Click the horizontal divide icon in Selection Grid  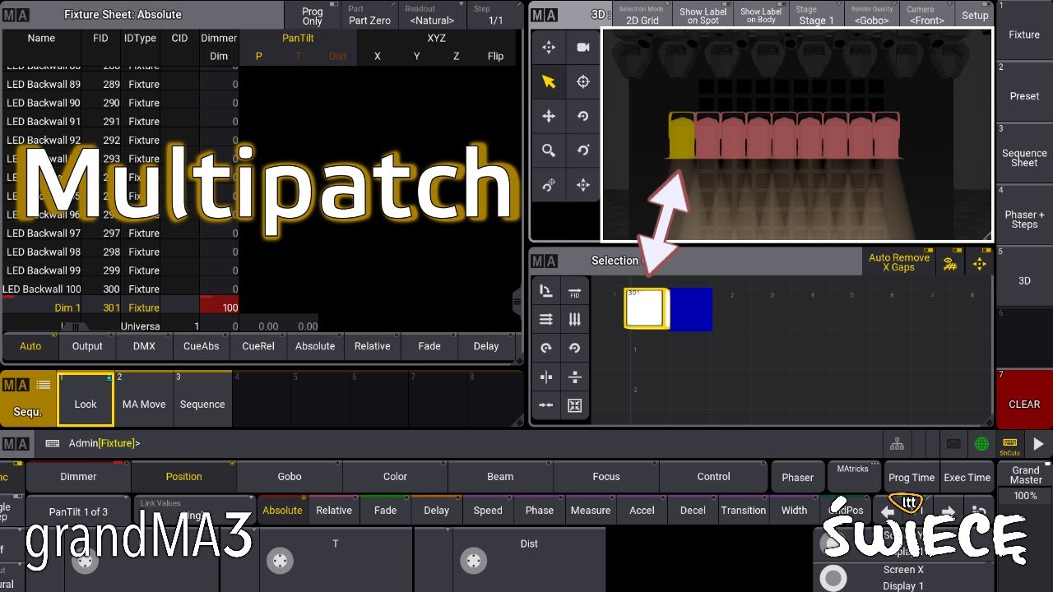(574, 377)
